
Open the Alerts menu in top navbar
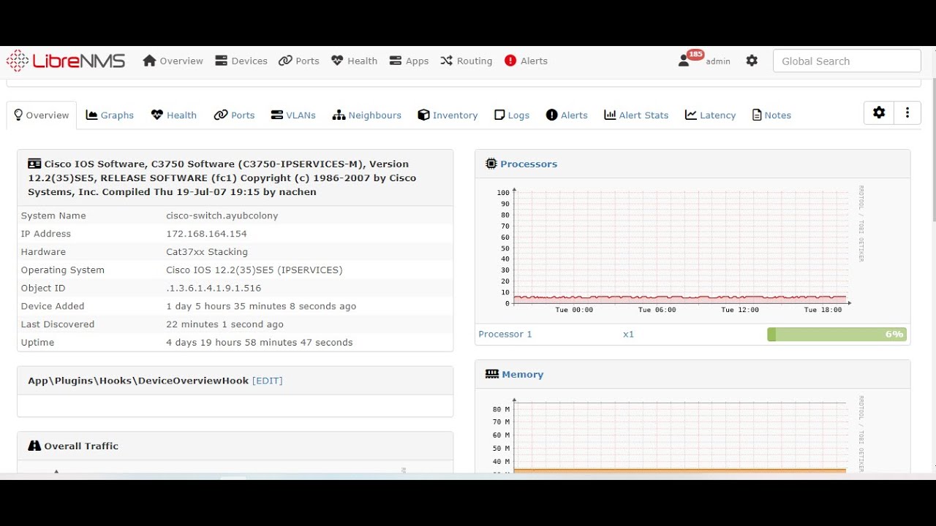(526, 61)
